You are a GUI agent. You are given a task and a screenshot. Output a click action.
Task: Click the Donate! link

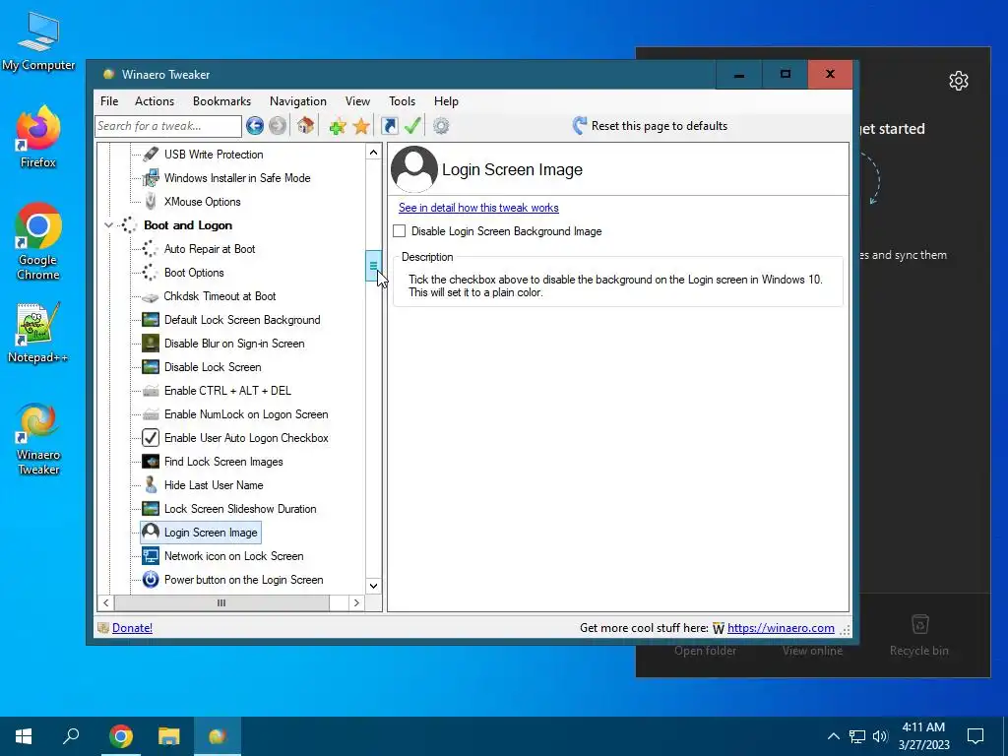click(132, 628)
